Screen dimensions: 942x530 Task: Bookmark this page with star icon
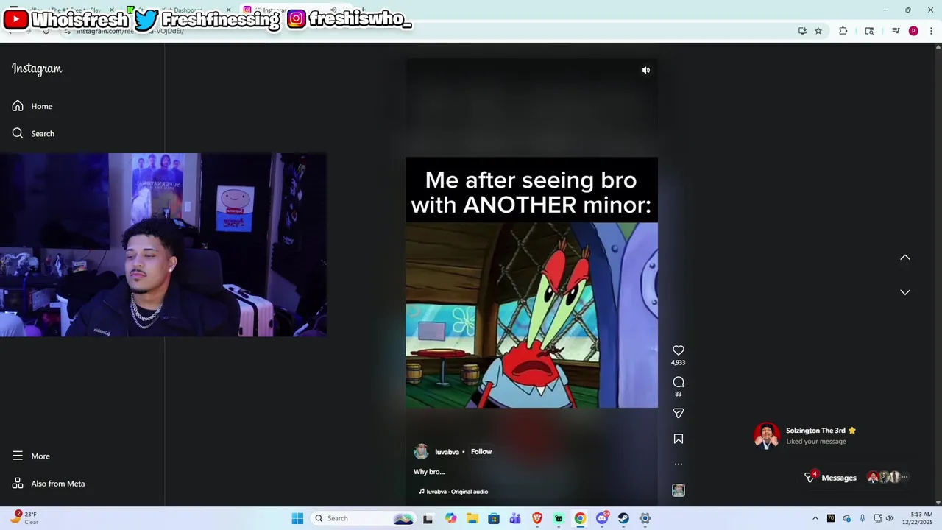(x=818, y=31)
